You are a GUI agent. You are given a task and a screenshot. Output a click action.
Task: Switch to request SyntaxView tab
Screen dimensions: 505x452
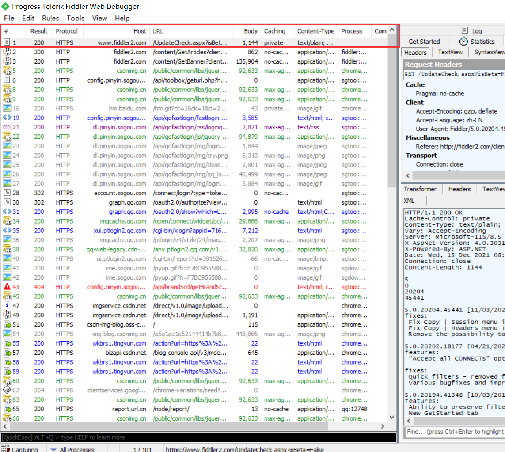tap(489, 52)
